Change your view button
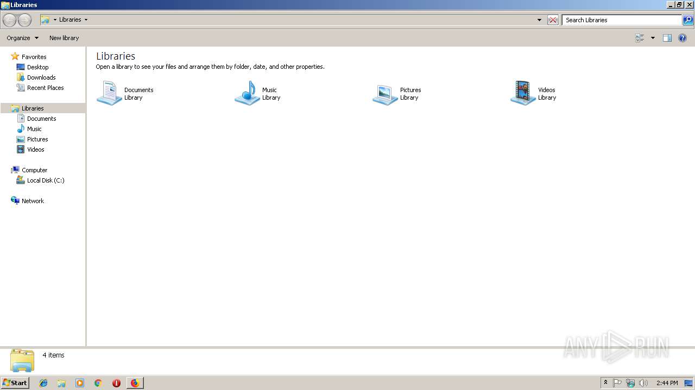695x390 pixels. 640,38
